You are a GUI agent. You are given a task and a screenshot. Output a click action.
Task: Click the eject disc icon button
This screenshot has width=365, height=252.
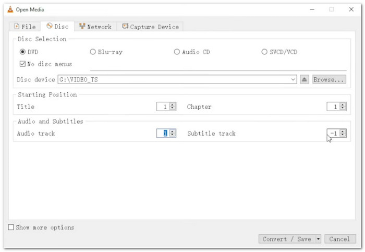[x=304, y=79]
